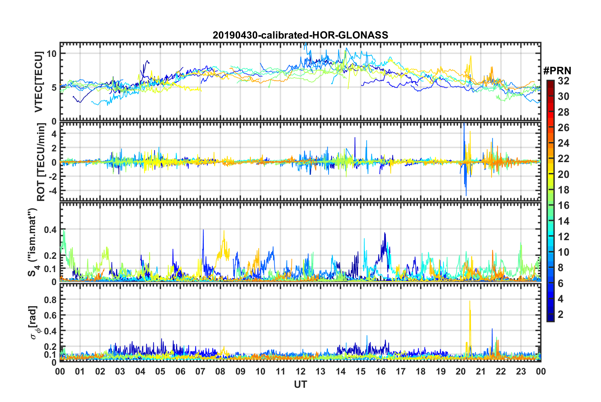Click UT axis tick label 13
This screenshot has width=601, height=402.
click(x=320, y=371)
